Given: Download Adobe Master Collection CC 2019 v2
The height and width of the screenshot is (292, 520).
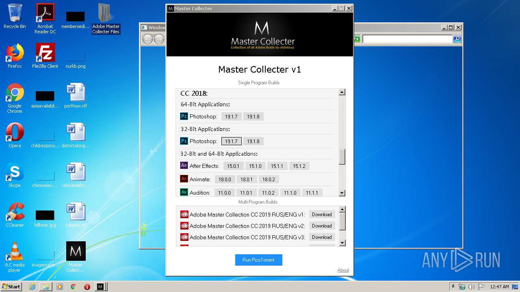Looking at the screenshot, I should 322,226.
